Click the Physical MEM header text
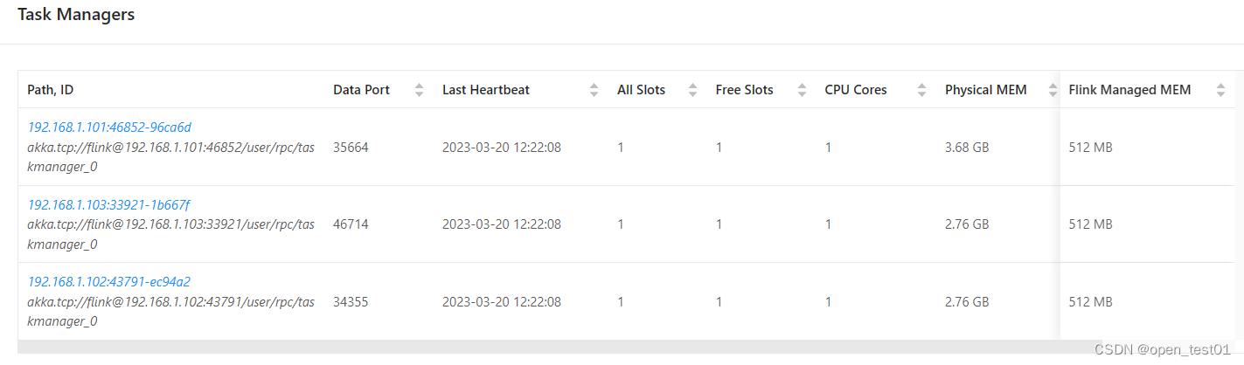The height and width of the screenshot is (365, 1244). (986, 90)
